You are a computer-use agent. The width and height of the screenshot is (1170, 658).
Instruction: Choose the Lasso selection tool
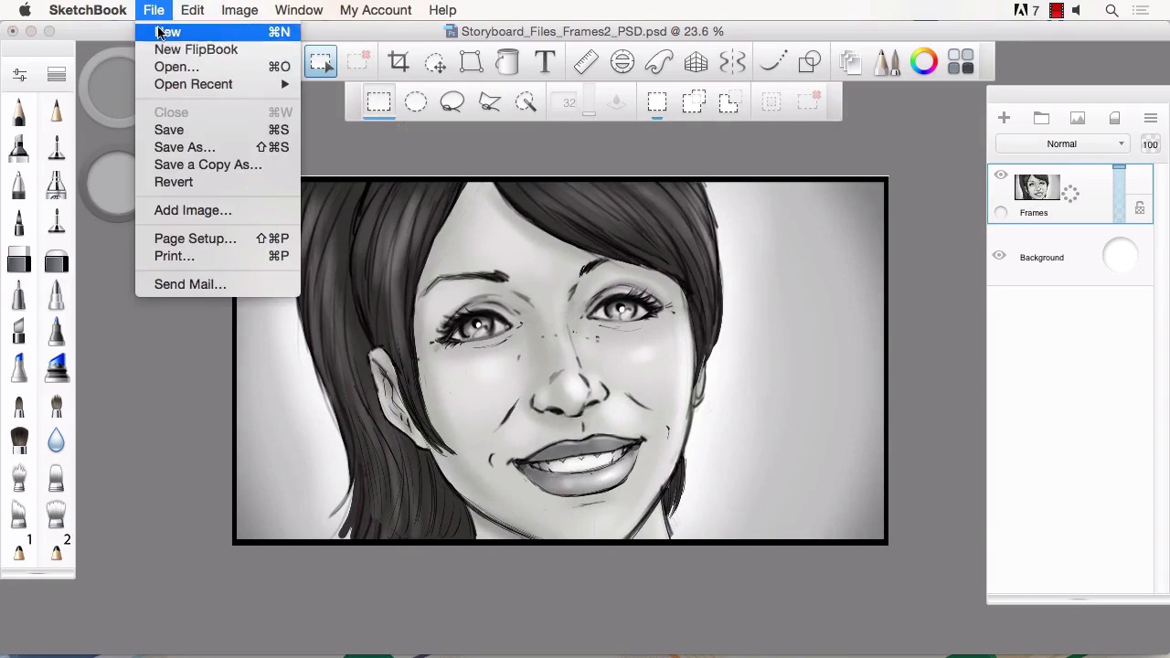[x=452, y=101]
